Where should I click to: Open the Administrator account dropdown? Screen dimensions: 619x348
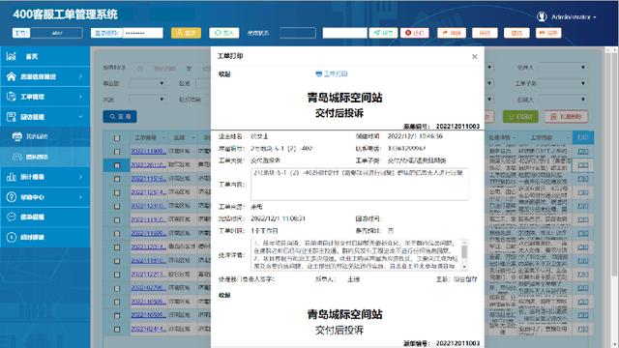coord(574,17)
